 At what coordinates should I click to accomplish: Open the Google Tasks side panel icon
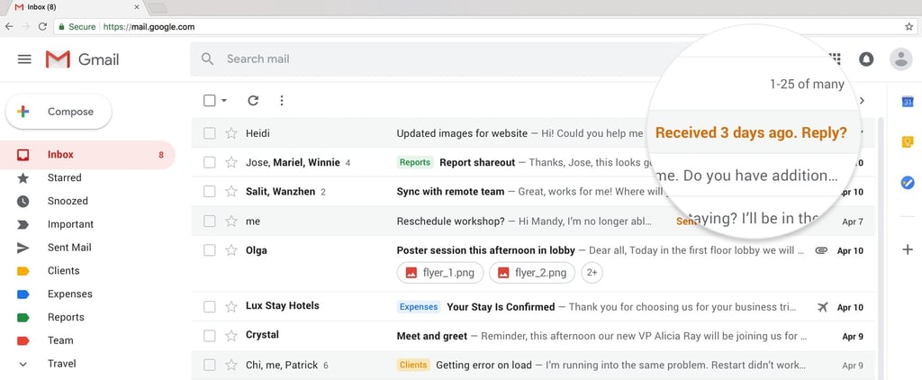coord(908,183)
